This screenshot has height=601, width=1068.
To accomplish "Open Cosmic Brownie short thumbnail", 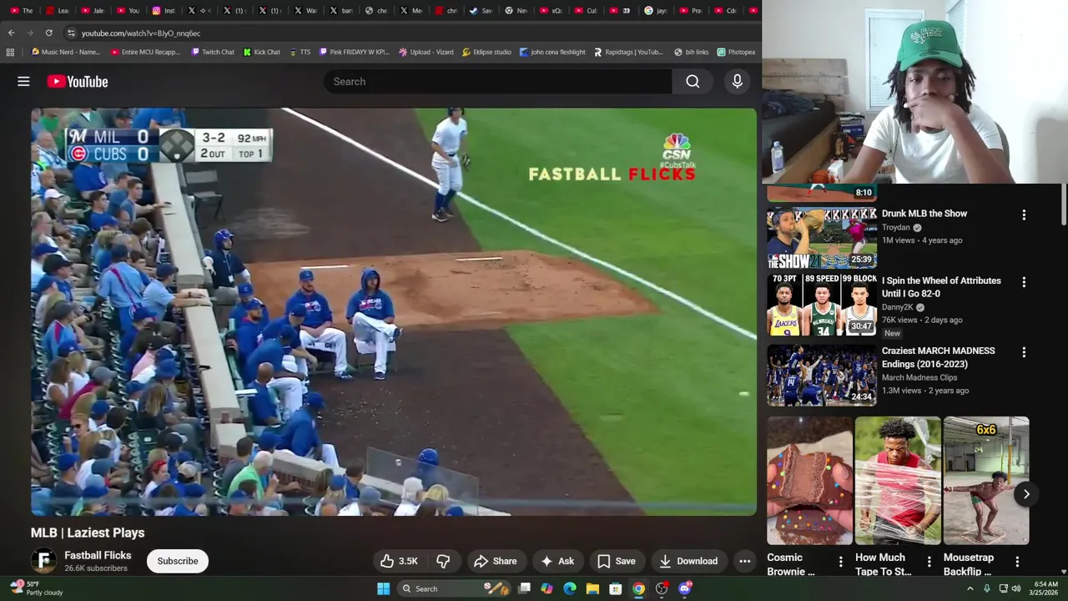I will tap(810, 481).
